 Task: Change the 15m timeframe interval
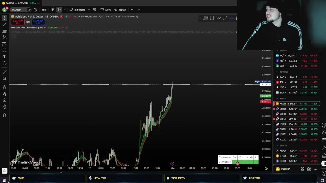44,10
